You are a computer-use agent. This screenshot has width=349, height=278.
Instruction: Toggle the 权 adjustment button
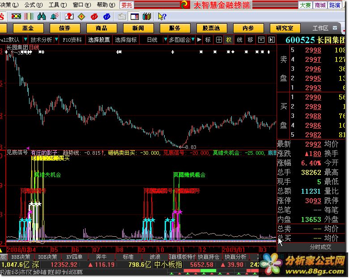pyautogui.click(x=229, y=40)
